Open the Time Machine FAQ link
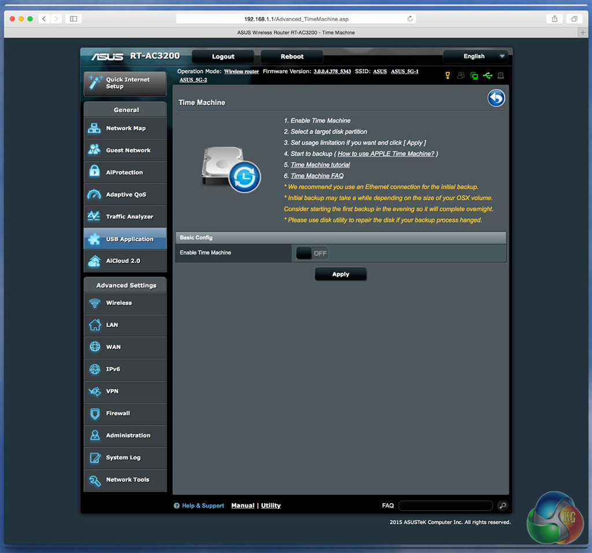 (317, 176)
